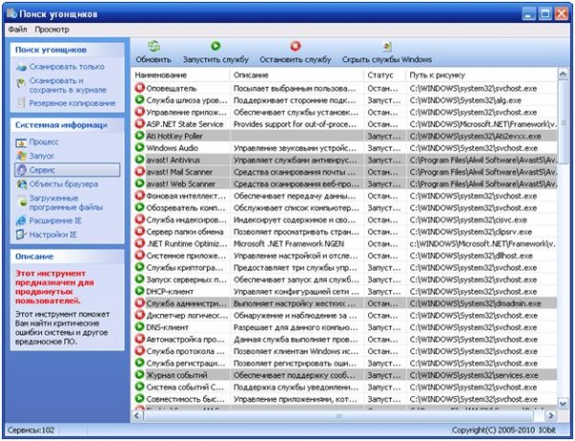Click the Скрыть службы Windows icon

[x=387, y=46]
